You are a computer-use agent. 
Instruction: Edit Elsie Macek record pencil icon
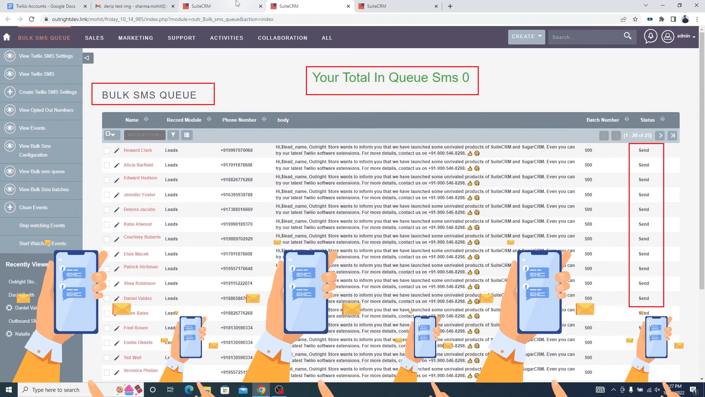coord(116,254)
